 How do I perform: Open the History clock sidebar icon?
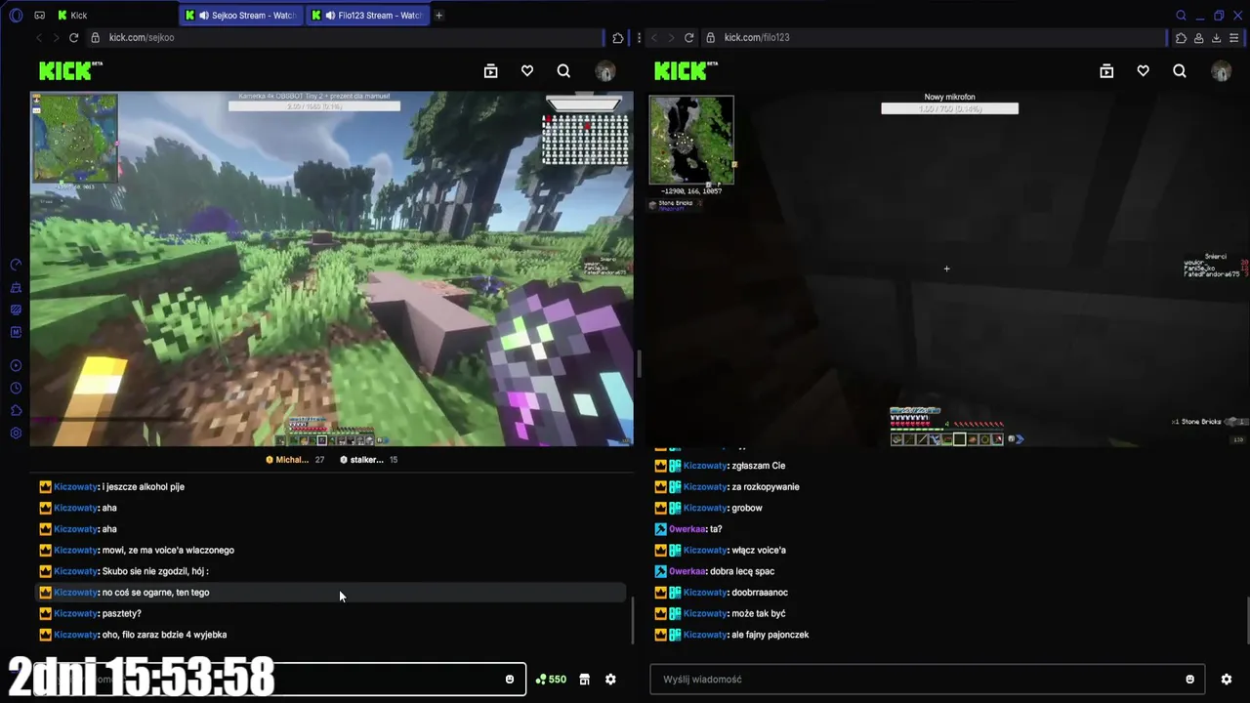click(16, 388)
